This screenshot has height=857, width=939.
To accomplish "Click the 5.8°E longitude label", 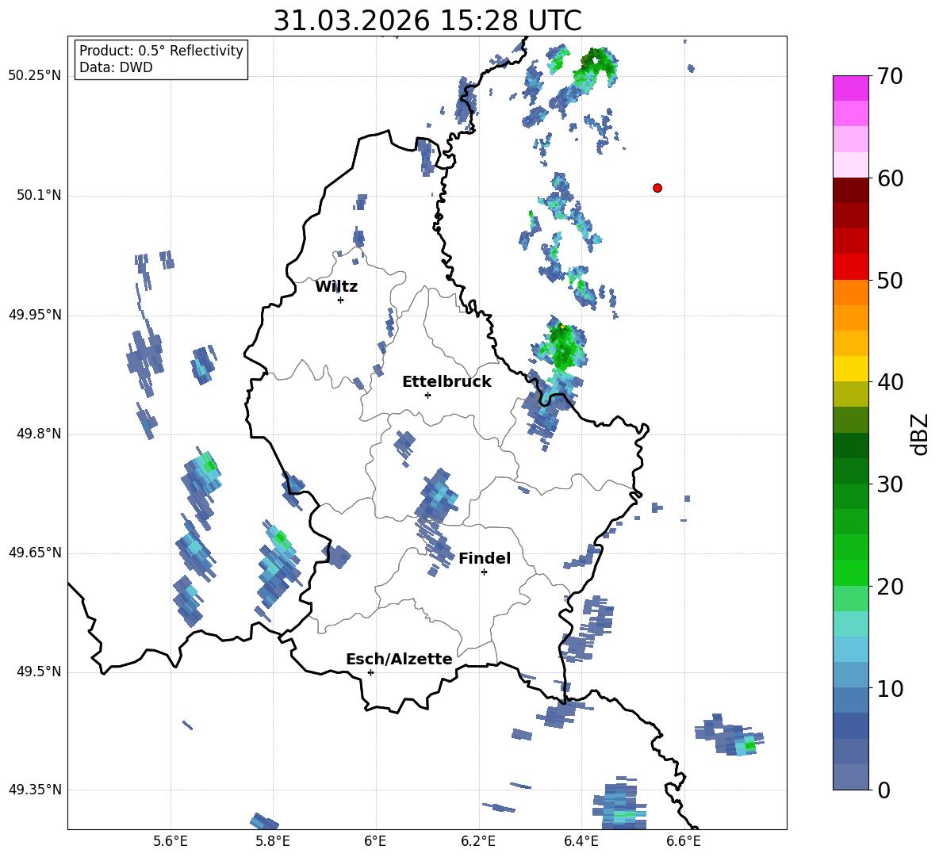I will tap(273, 841).
